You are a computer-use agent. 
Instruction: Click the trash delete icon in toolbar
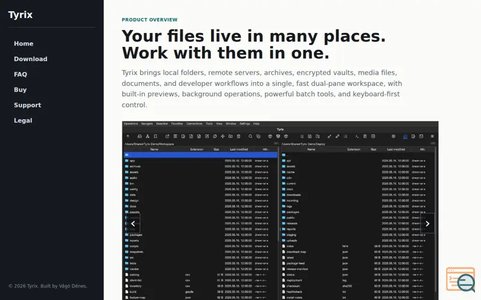(239, 137)
